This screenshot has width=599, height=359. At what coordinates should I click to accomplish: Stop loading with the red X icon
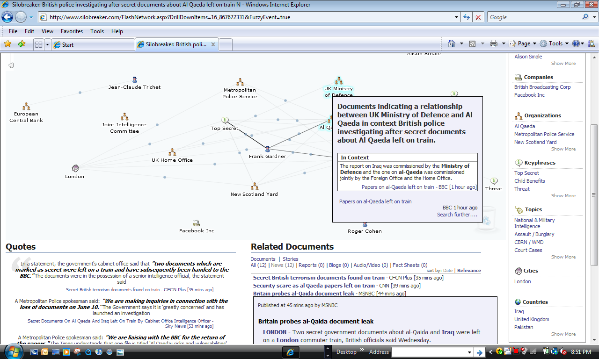coord(478,17)
